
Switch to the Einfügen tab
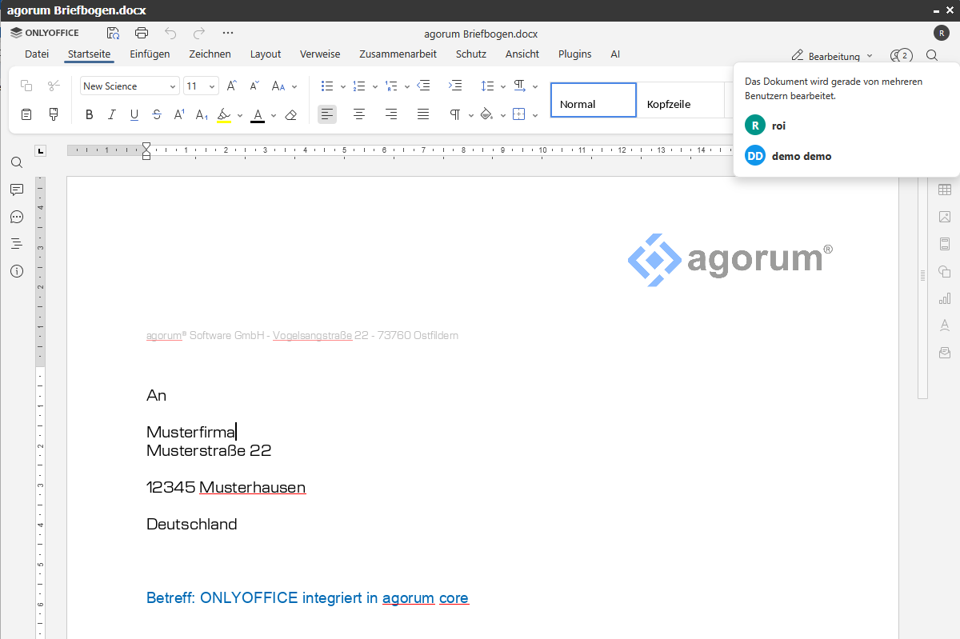pos(150,54)
